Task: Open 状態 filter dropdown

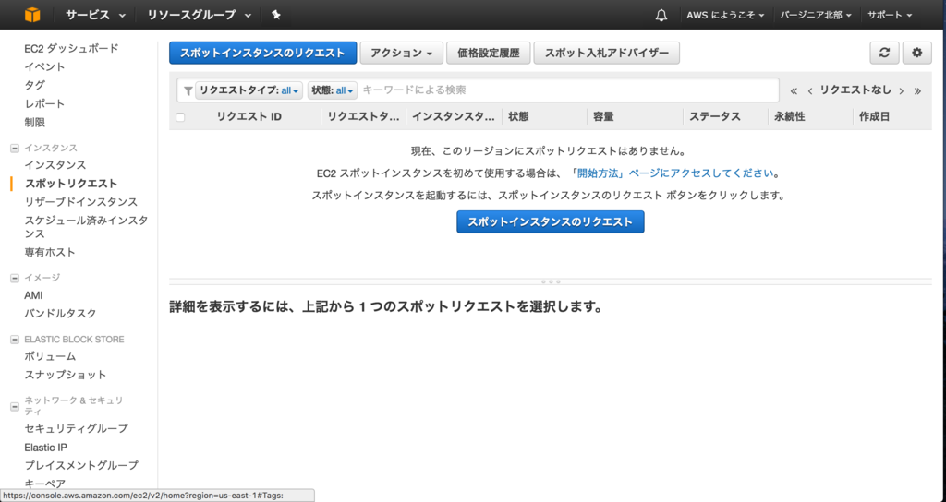Action: click(333, 90)
